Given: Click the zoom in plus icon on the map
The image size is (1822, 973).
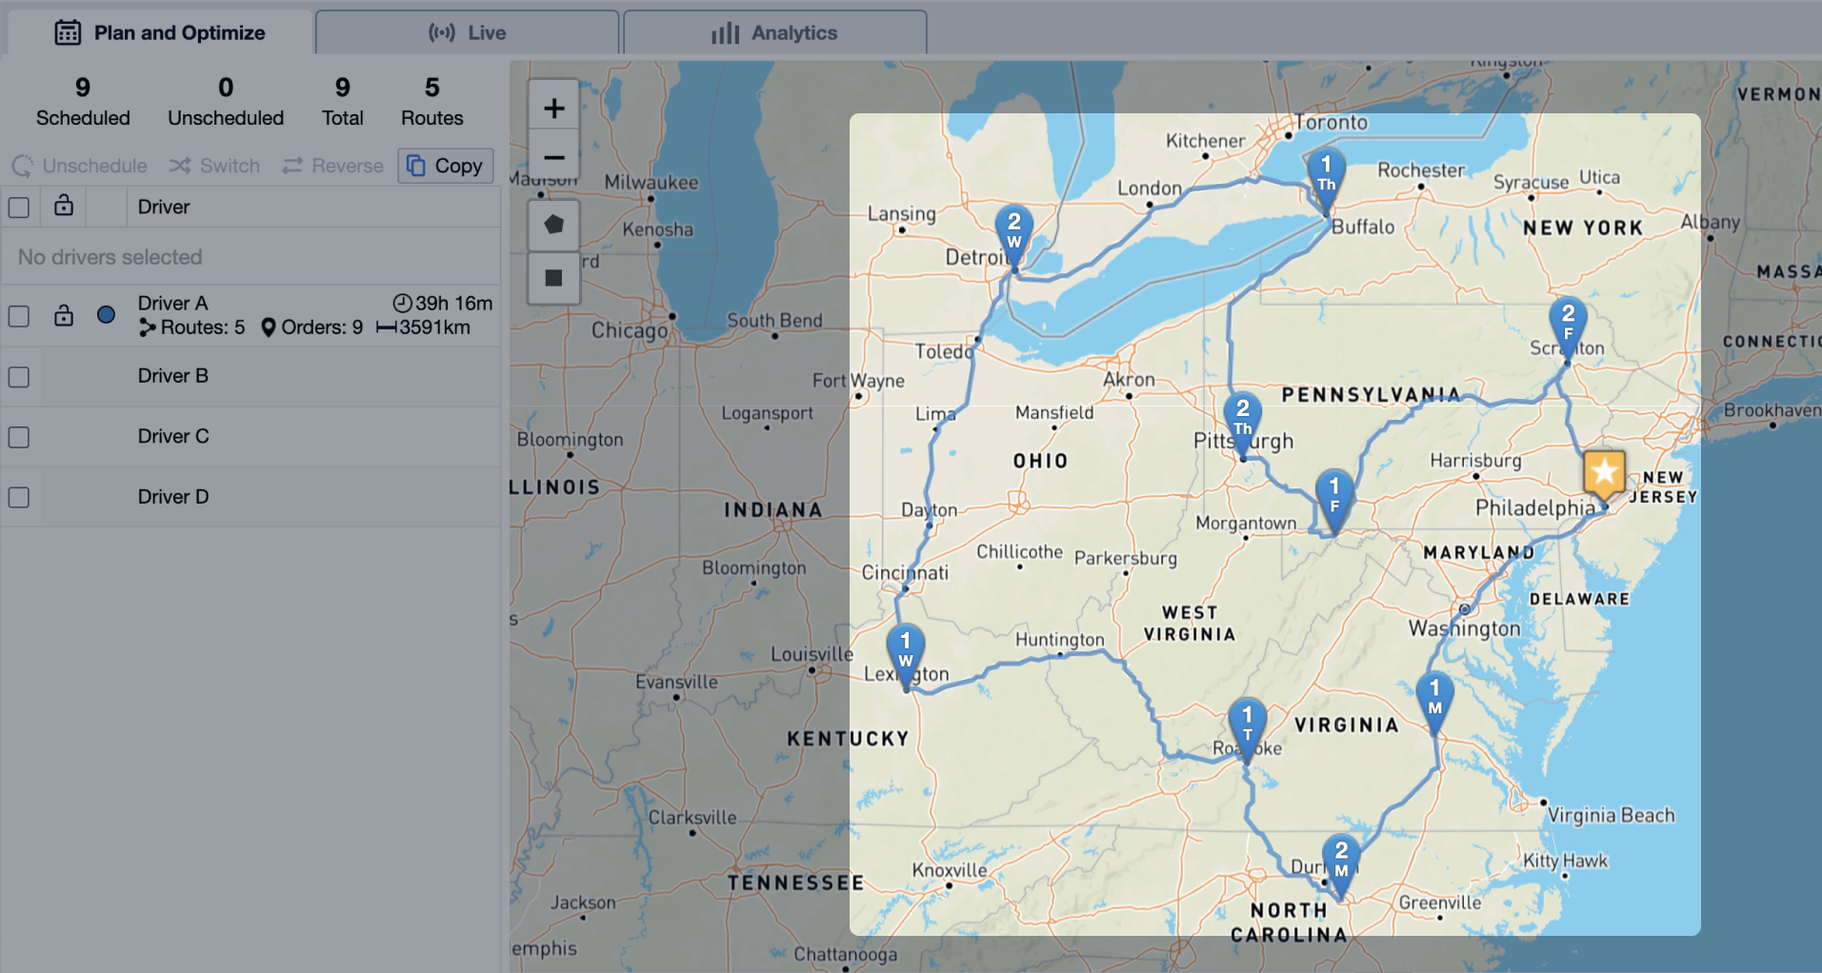Looking at the screenshot, I should point(553,107).
